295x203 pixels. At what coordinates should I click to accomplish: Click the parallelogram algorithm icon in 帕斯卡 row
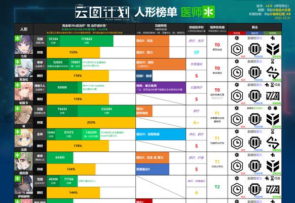click(273, 96)
